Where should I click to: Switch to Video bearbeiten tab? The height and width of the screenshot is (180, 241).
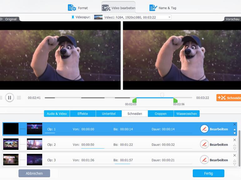[x=119, y=8]
